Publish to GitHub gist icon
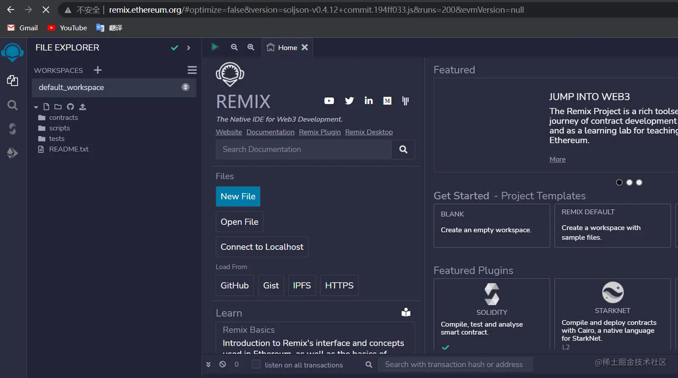The image size is (678, 378). point(70,107)
